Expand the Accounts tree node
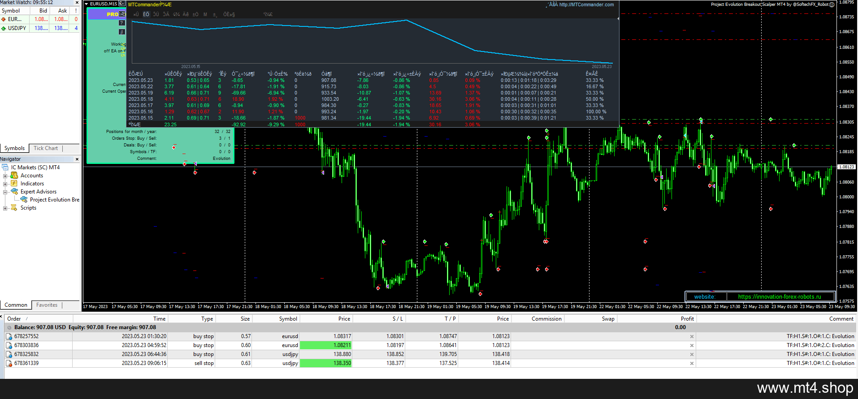 tap(5, 176)
